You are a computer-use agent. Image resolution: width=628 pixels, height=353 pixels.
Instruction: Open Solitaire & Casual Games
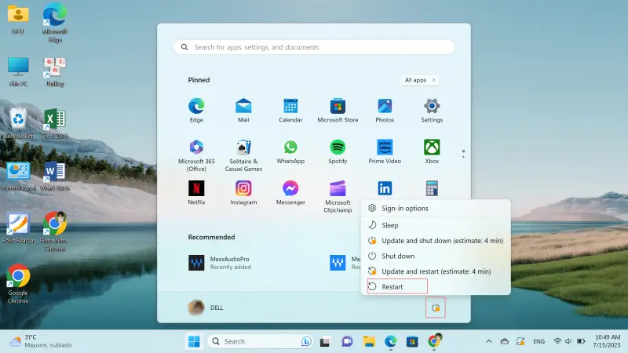coord(243,155)
